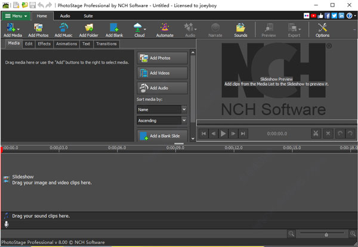
Task: Open the Ascending sort order dropdown
Action: pyautogui.click(x=161, y=121)
